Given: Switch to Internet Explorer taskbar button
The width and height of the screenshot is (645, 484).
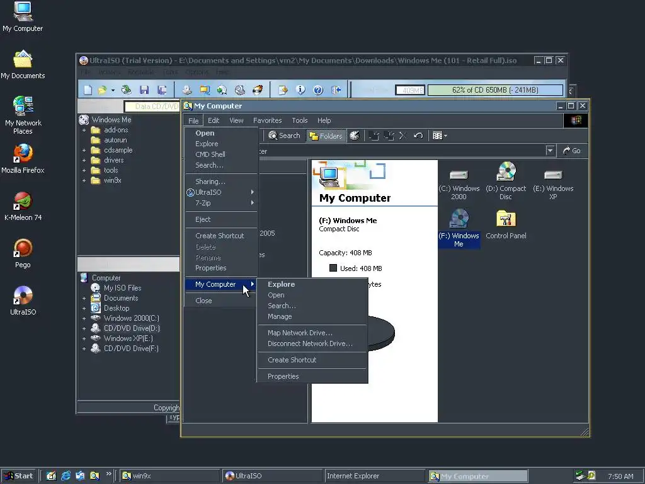Looking at the screenshot, I should point(374,476).
